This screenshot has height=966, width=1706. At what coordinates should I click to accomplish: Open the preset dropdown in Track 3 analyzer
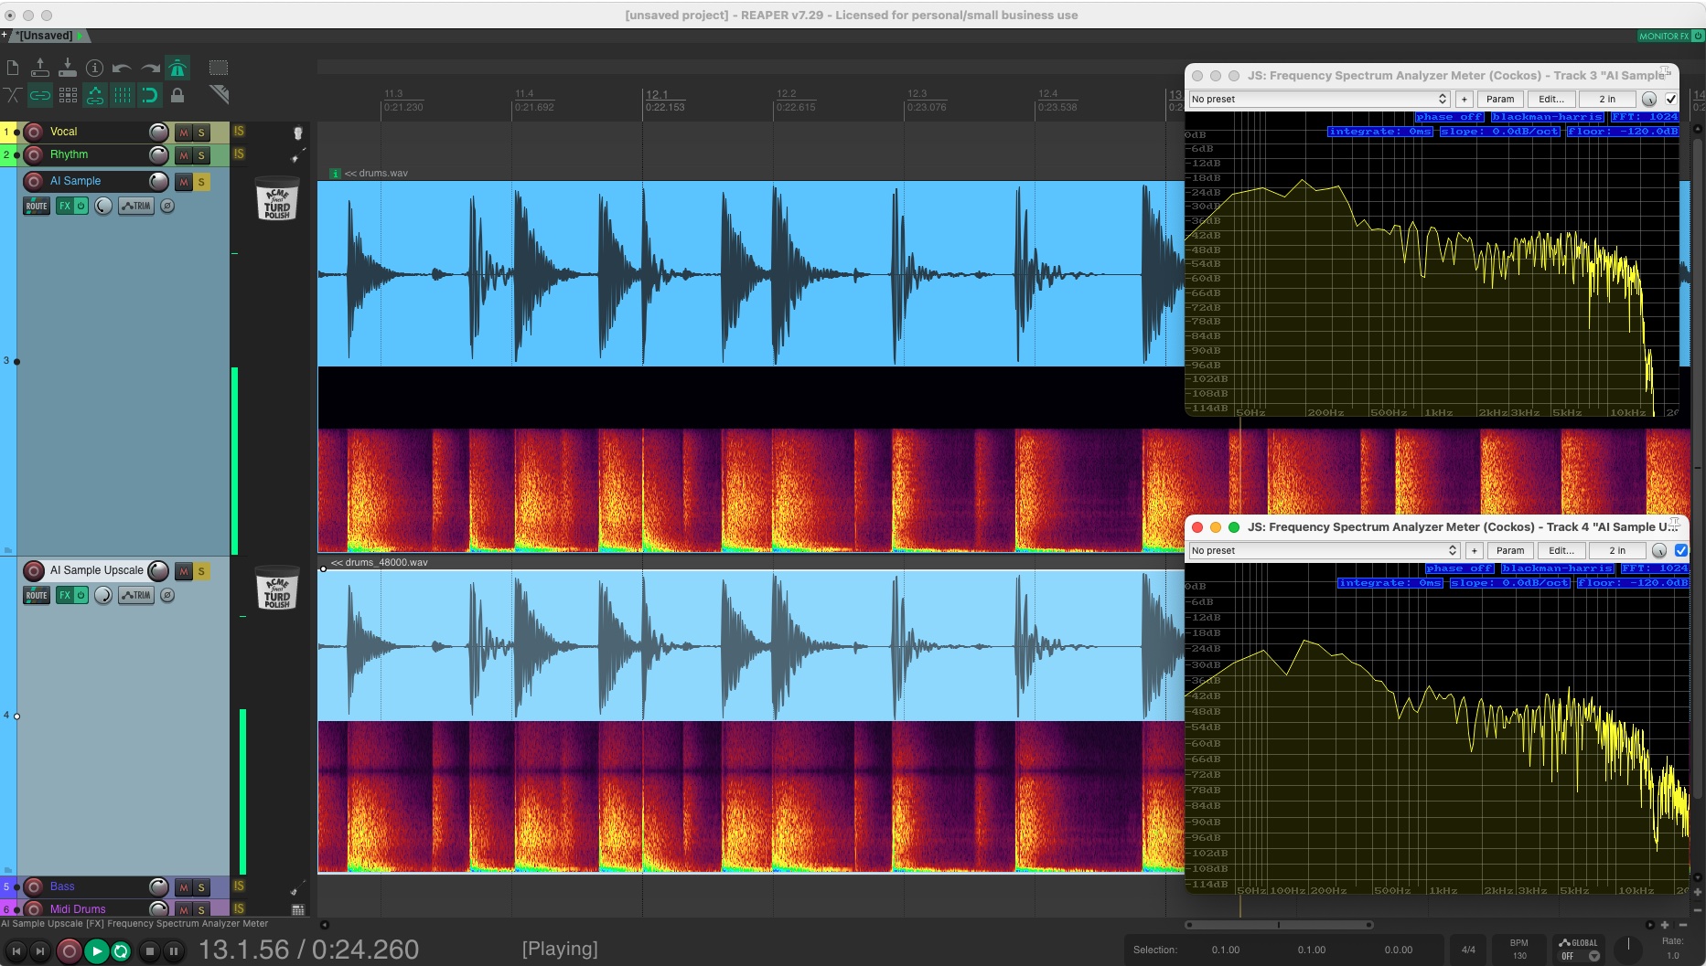point(1319,99)
